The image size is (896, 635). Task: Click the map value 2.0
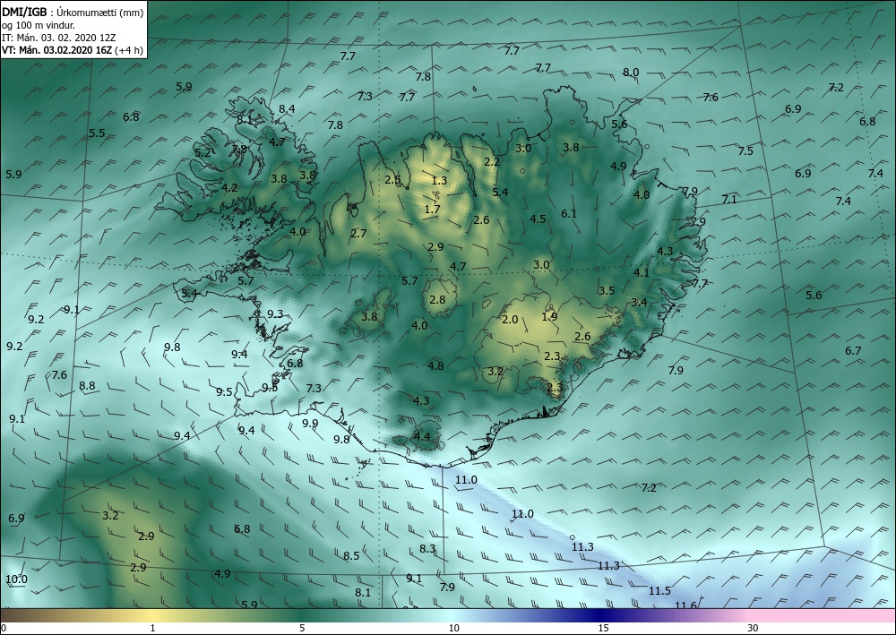pos(510,319)
